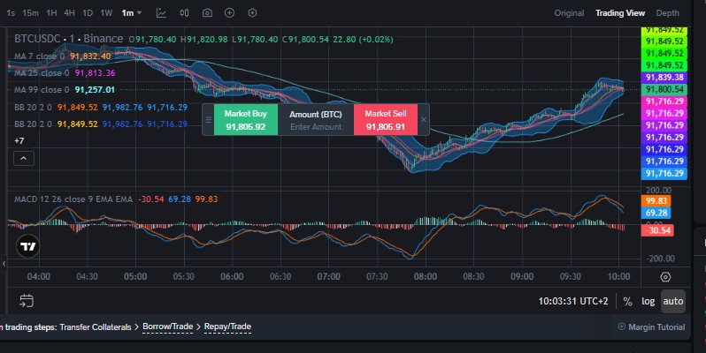This screenshot has height=353, width=706.
Task: Switch to Depth chart tab
Action: point(667,13)
